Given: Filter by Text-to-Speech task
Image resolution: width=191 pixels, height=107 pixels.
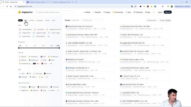Looking at the screenshot, I should coord(39,36).
